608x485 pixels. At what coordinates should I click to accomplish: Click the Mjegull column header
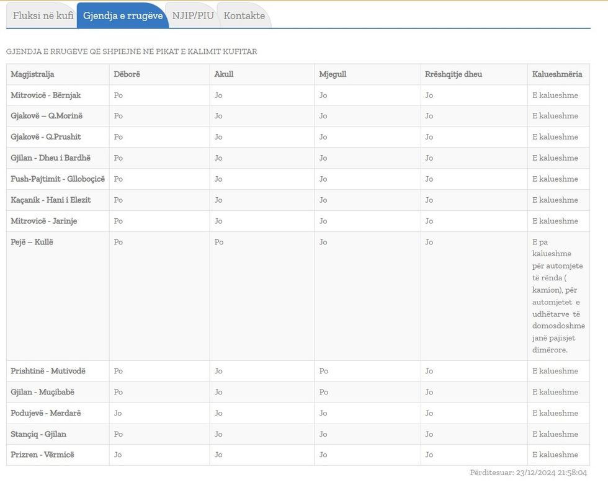333,74
